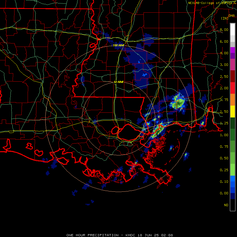Click the 1.75 legend value
237x237 pixels.
point(224,100)
